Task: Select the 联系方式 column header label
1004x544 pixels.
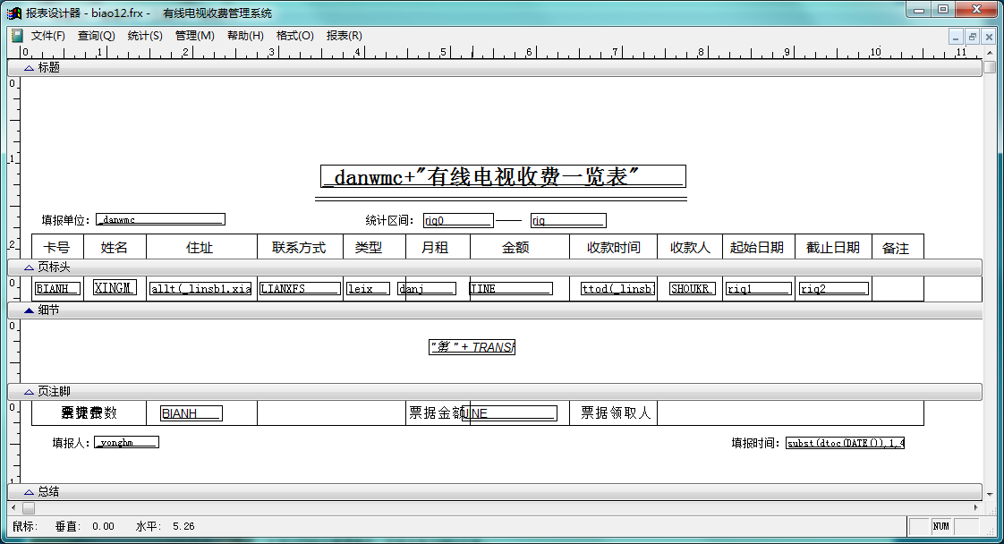Action: pos(299,248)
